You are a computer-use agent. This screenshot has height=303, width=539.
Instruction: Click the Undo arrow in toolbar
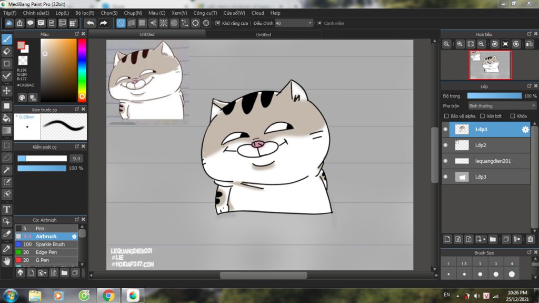point(91,23)
